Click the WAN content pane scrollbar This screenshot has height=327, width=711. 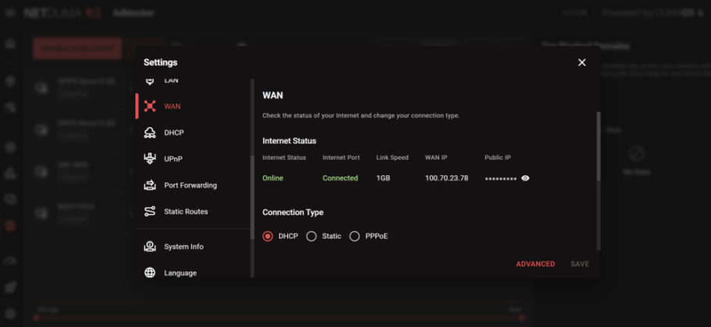coord(598,146)
